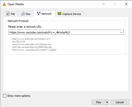
Task: Click the Play button
Action: (99, 102)
